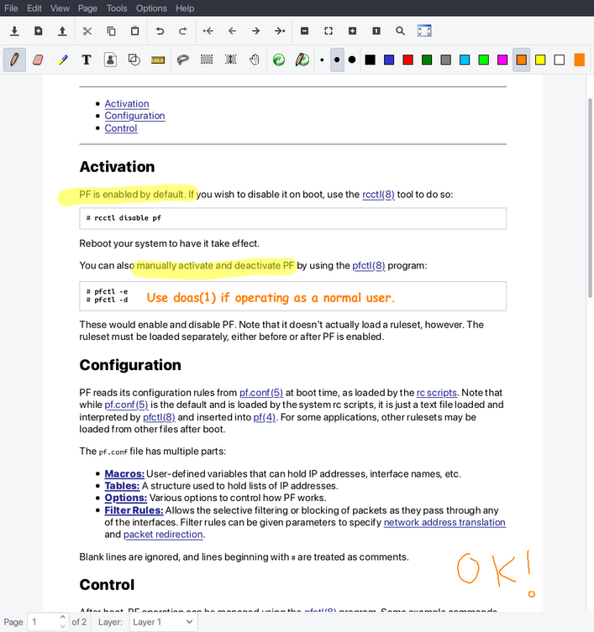Select the Highlighter tool

(62, 60)
